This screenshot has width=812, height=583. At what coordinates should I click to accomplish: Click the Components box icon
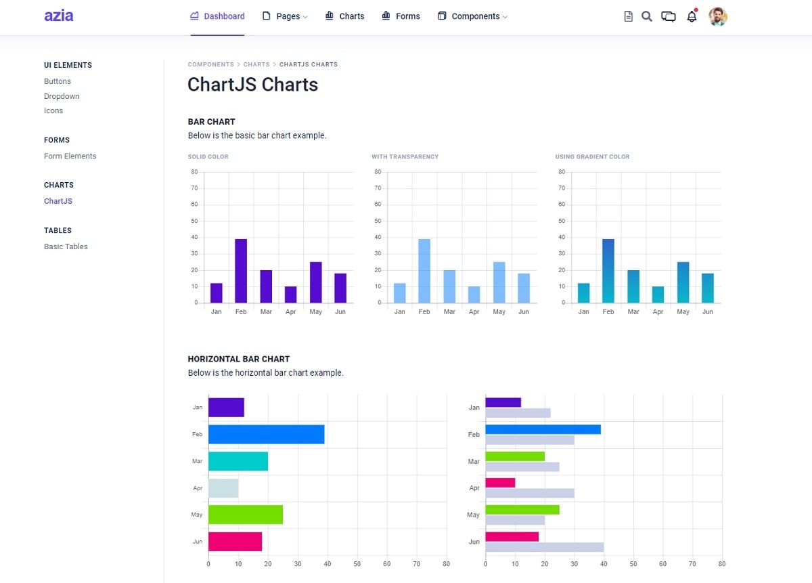442,16
